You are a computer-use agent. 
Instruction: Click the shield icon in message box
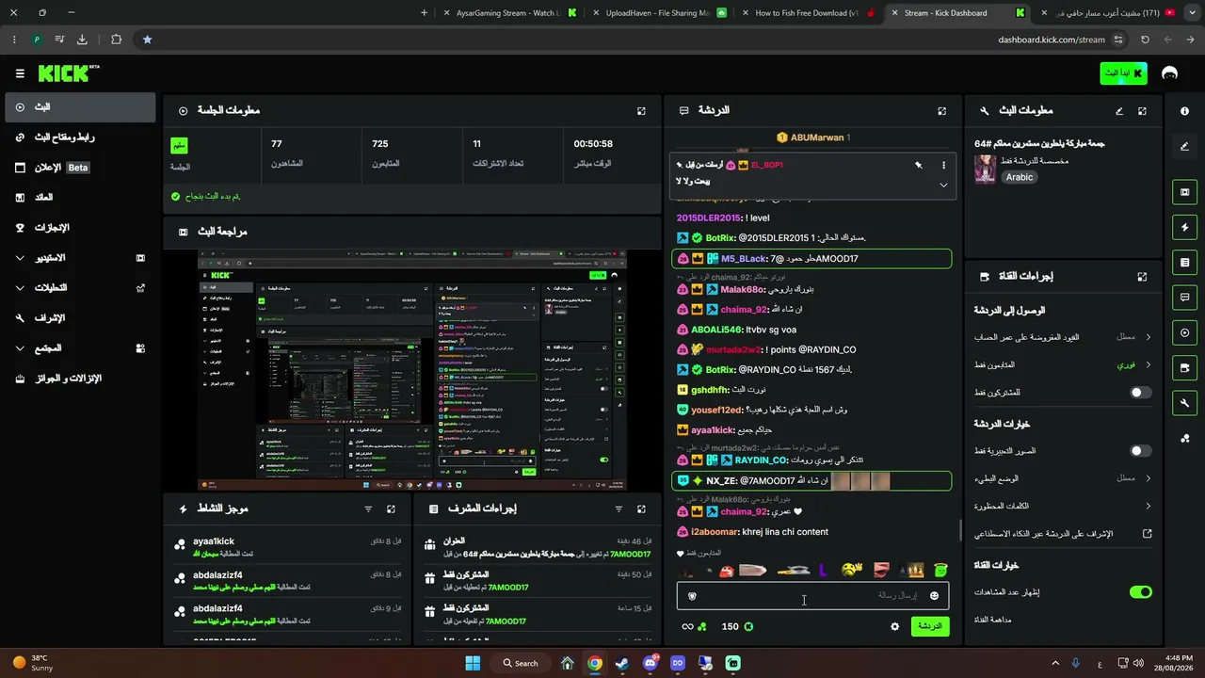pyautogui.click(x=693, y=596)
